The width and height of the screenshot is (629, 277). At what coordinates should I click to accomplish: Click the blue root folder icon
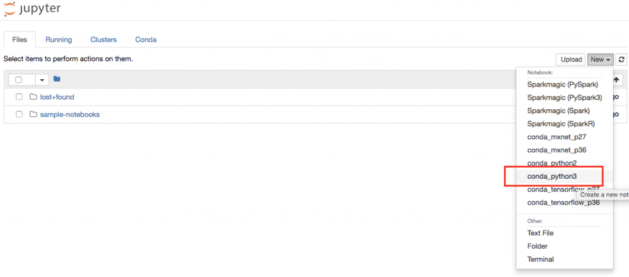[x=57, y=79]
